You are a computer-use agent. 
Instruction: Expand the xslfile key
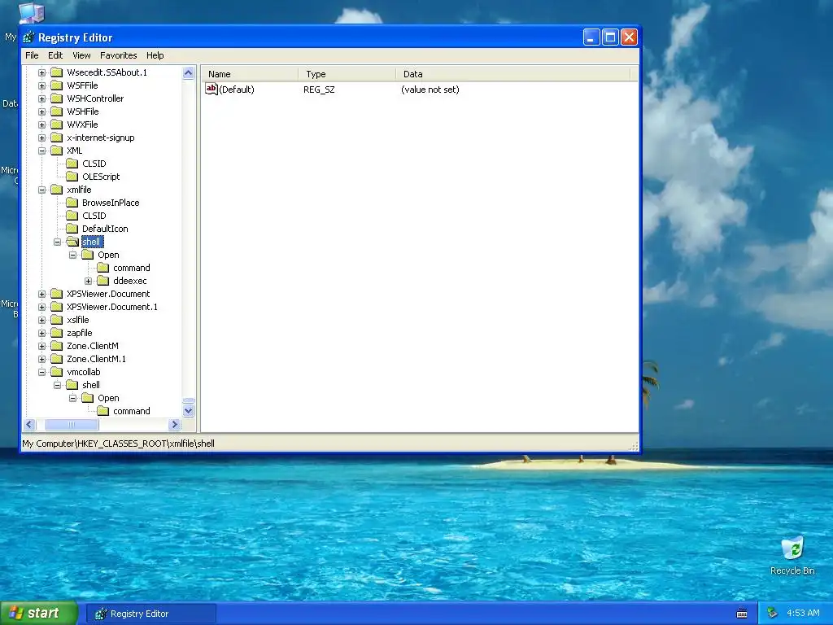(42, 320)
